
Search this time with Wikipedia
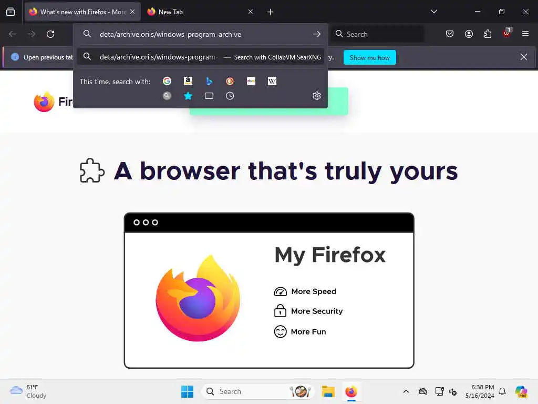click(x=272, y=81)
